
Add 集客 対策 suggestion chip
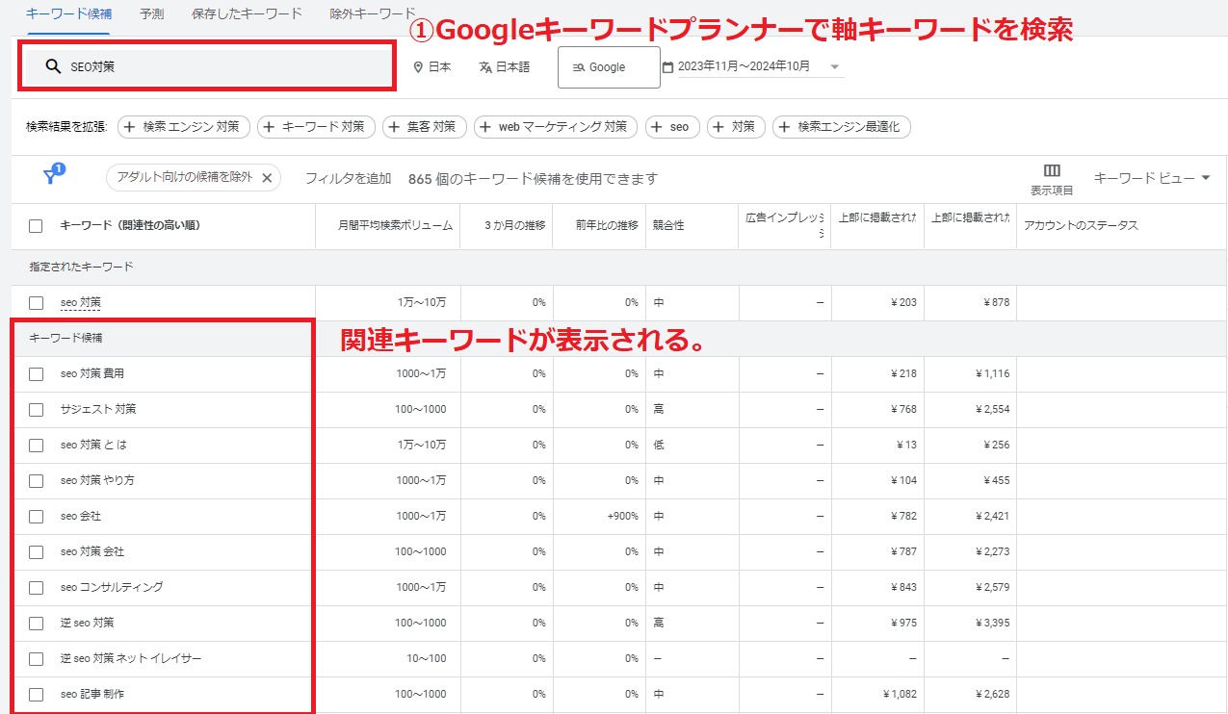(425, 127)
